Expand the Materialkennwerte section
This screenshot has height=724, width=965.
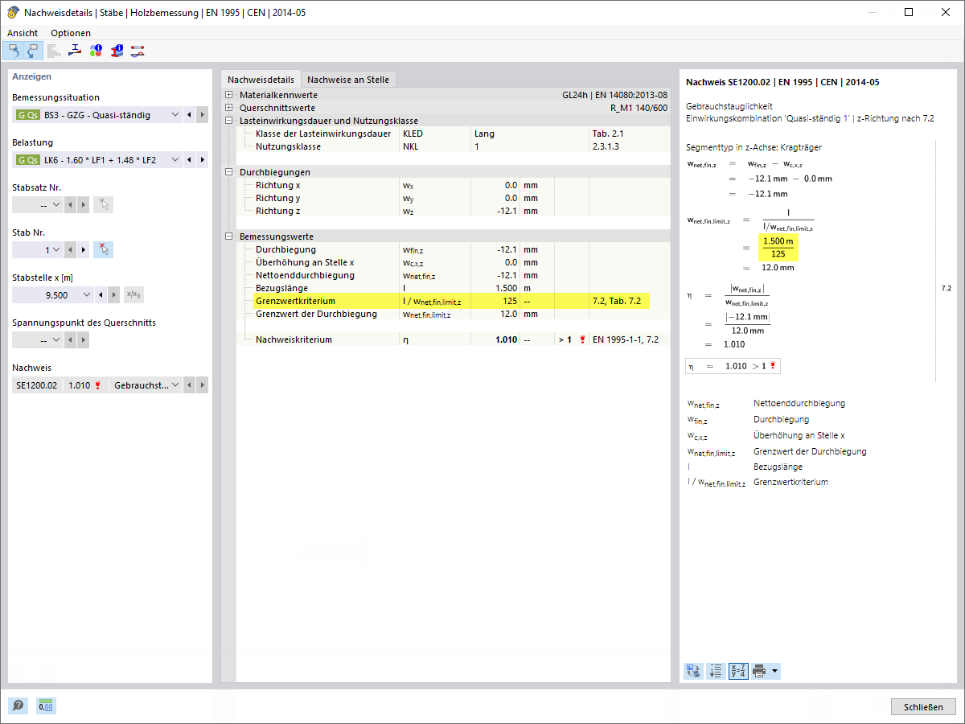(x=229, y=95)
